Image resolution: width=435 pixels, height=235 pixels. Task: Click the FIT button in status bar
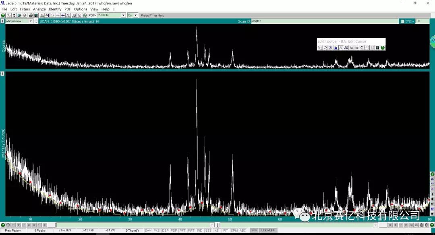click(226, 231)
